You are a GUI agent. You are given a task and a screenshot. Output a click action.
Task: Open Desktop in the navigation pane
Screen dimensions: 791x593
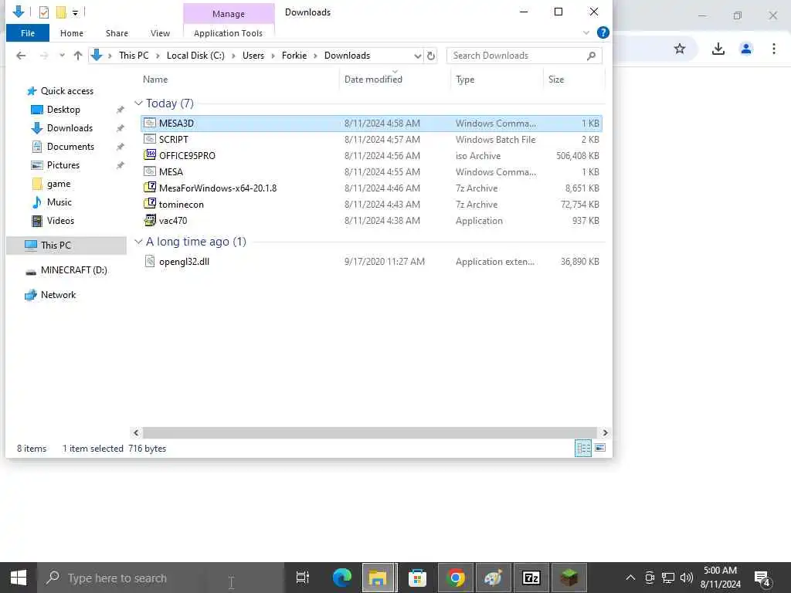(63, 110)
